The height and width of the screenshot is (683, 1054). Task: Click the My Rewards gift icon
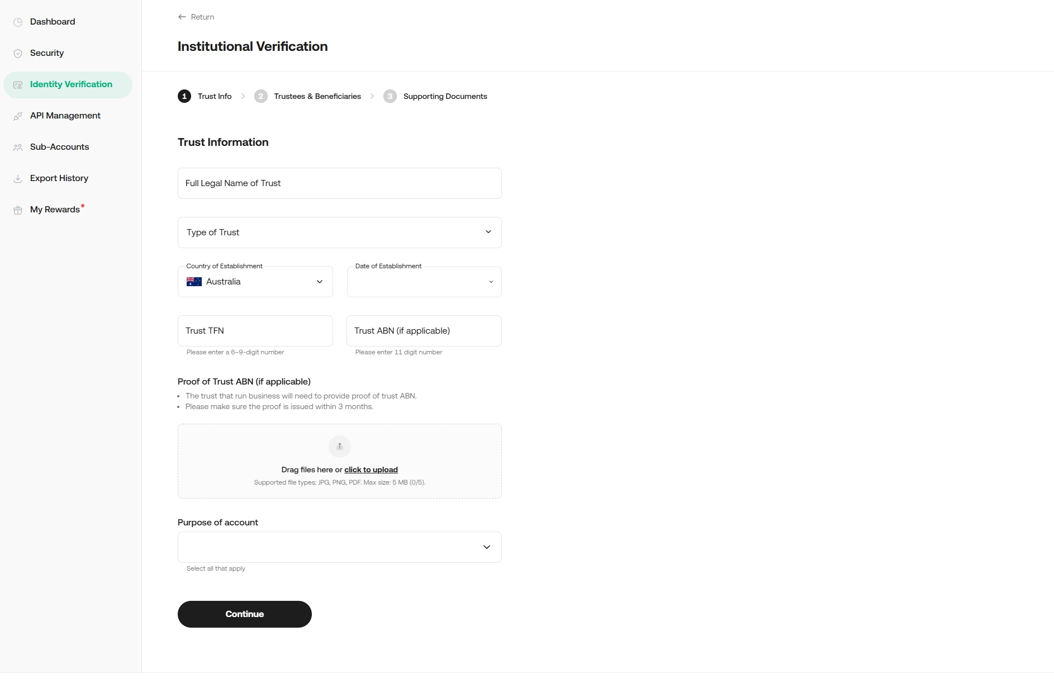tap(18, 210)
